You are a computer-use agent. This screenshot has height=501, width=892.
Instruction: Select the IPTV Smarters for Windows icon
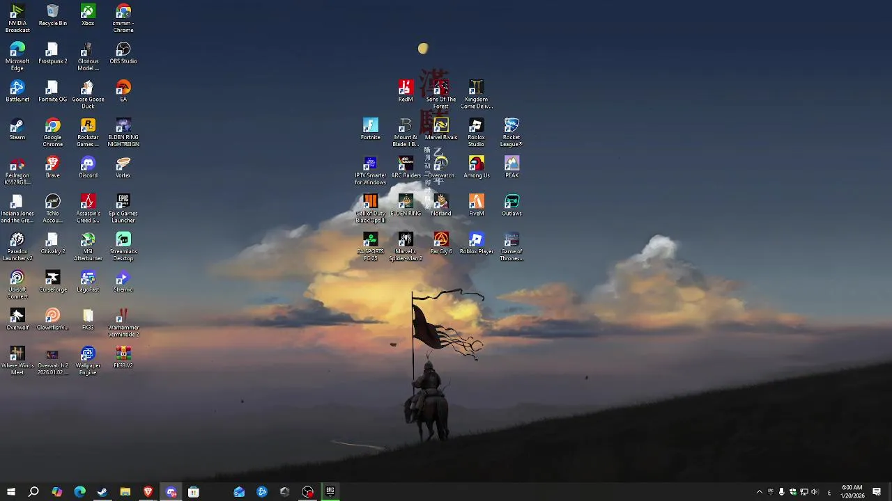coord(371,171)
